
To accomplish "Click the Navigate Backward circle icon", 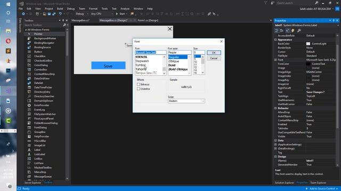I will coord(23,14).
